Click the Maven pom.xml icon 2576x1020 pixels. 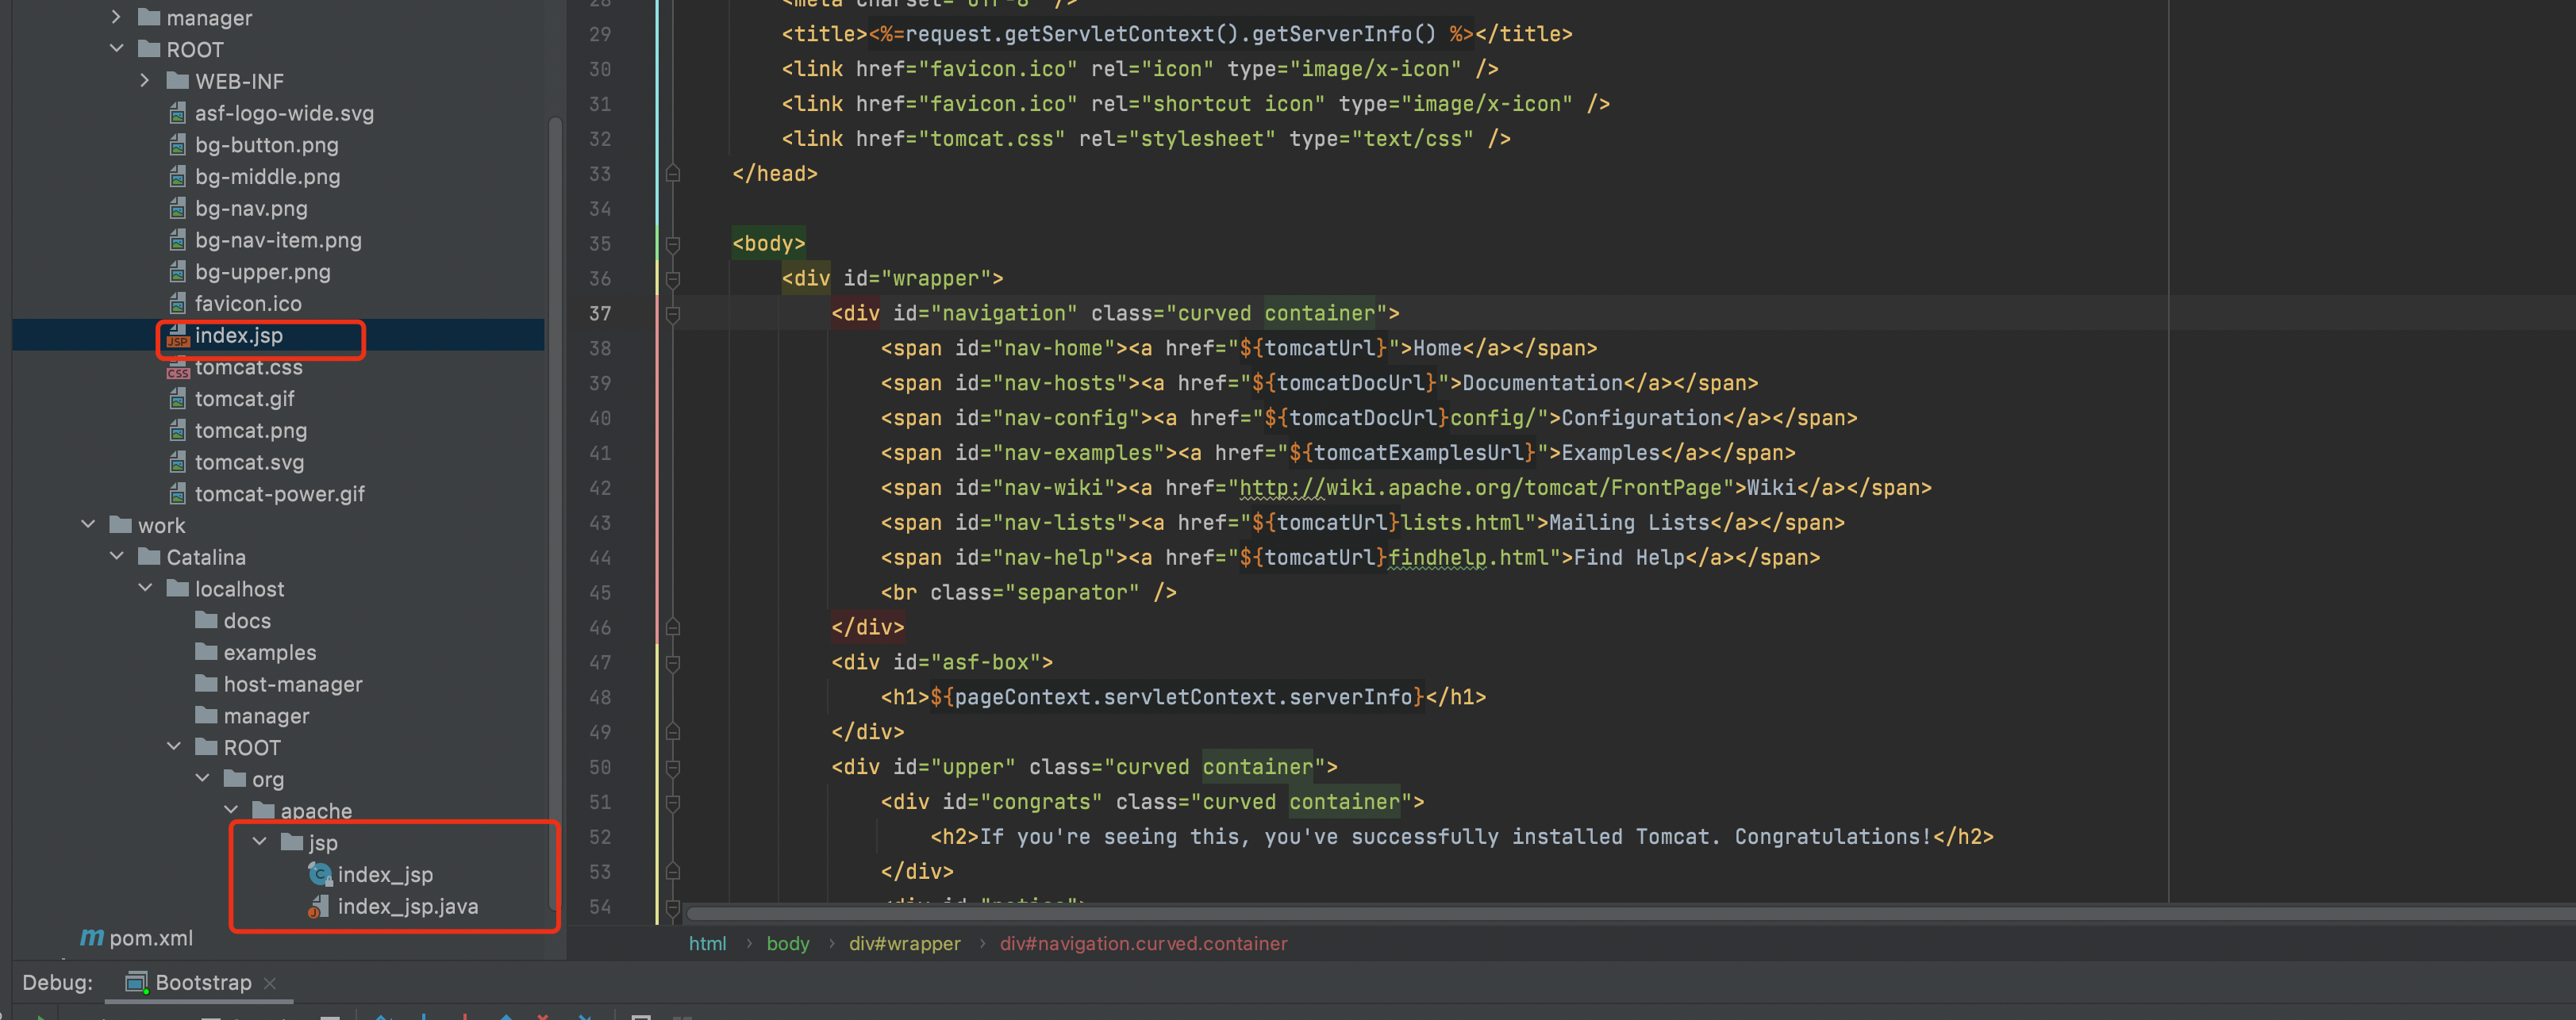(92, 937)
